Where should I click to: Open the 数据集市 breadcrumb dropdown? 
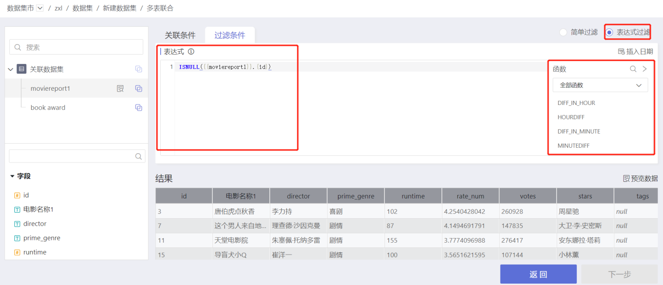tap(40, 8)
